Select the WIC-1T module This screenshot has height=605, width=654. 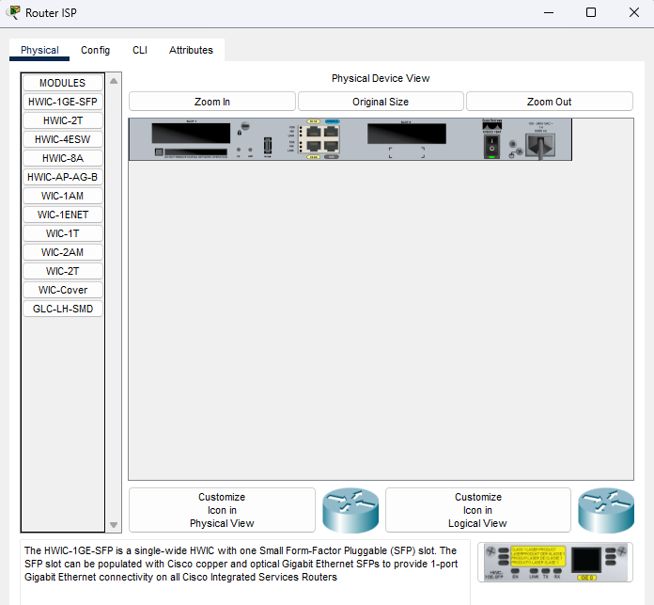(x=63, y=233)
